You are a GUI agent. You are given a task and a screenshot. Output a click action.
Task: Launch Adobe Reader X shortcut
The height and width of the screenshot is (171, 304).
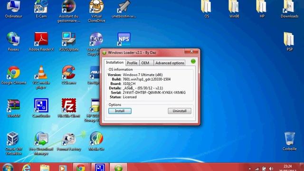coord(41,41)
